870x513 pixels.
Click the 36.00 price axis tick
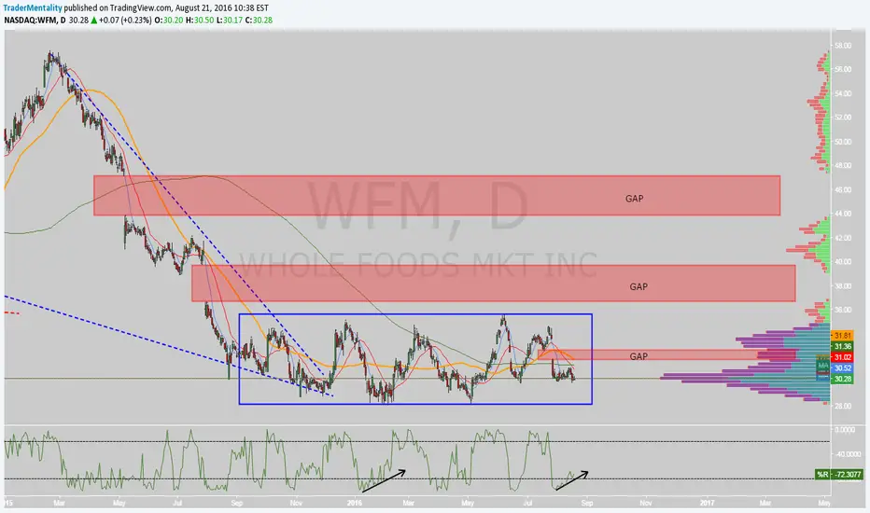click(x=843, y=310)
